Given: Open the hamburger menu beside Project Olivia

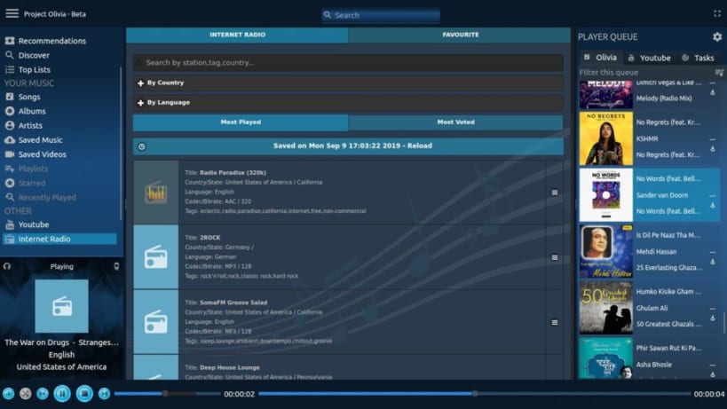Looking at the screenshot, I should click(12, 13).
